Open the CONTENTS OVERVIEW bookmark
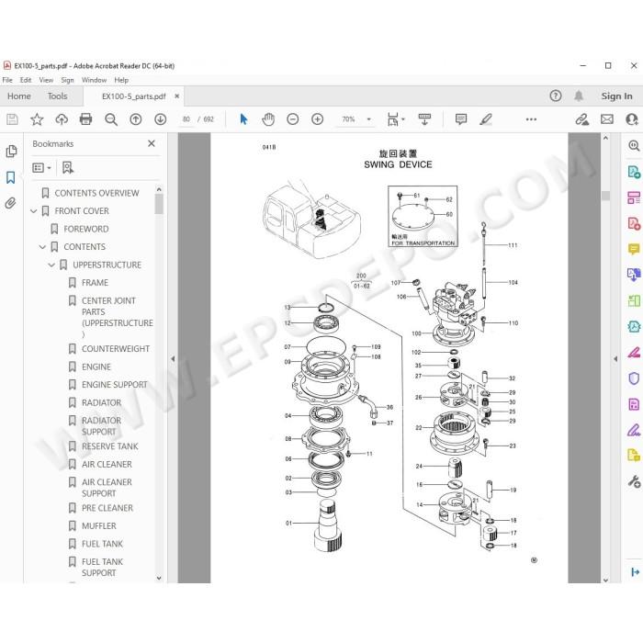 (x=96, y=193)
